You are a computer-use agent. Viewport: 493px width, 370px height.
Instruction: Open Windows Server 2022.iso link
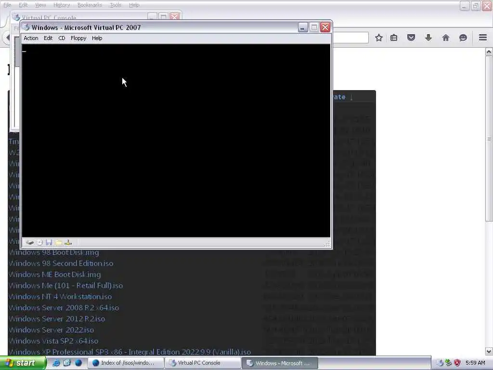(51, 330)
